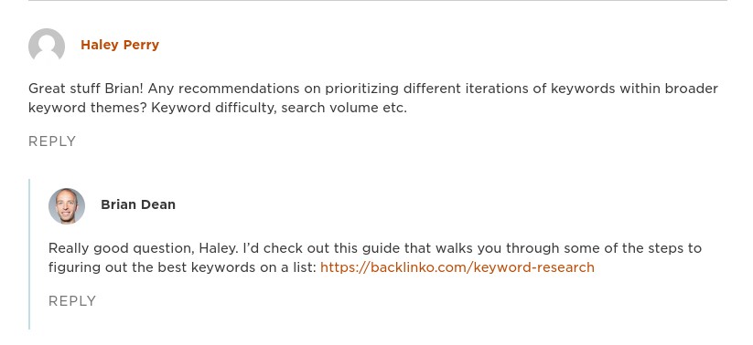This screenshot has height=345, width=753.
Task: Open the backlinko.com/keyword-research link
Action: click(457, 267)
